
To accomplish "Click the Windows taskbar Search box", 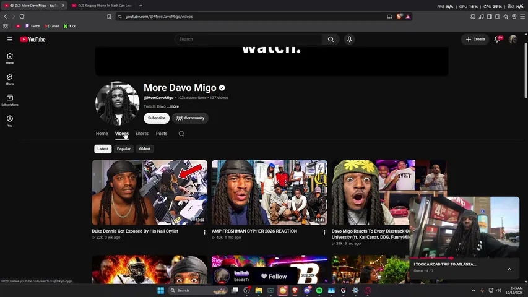I will tap(198, 290).
